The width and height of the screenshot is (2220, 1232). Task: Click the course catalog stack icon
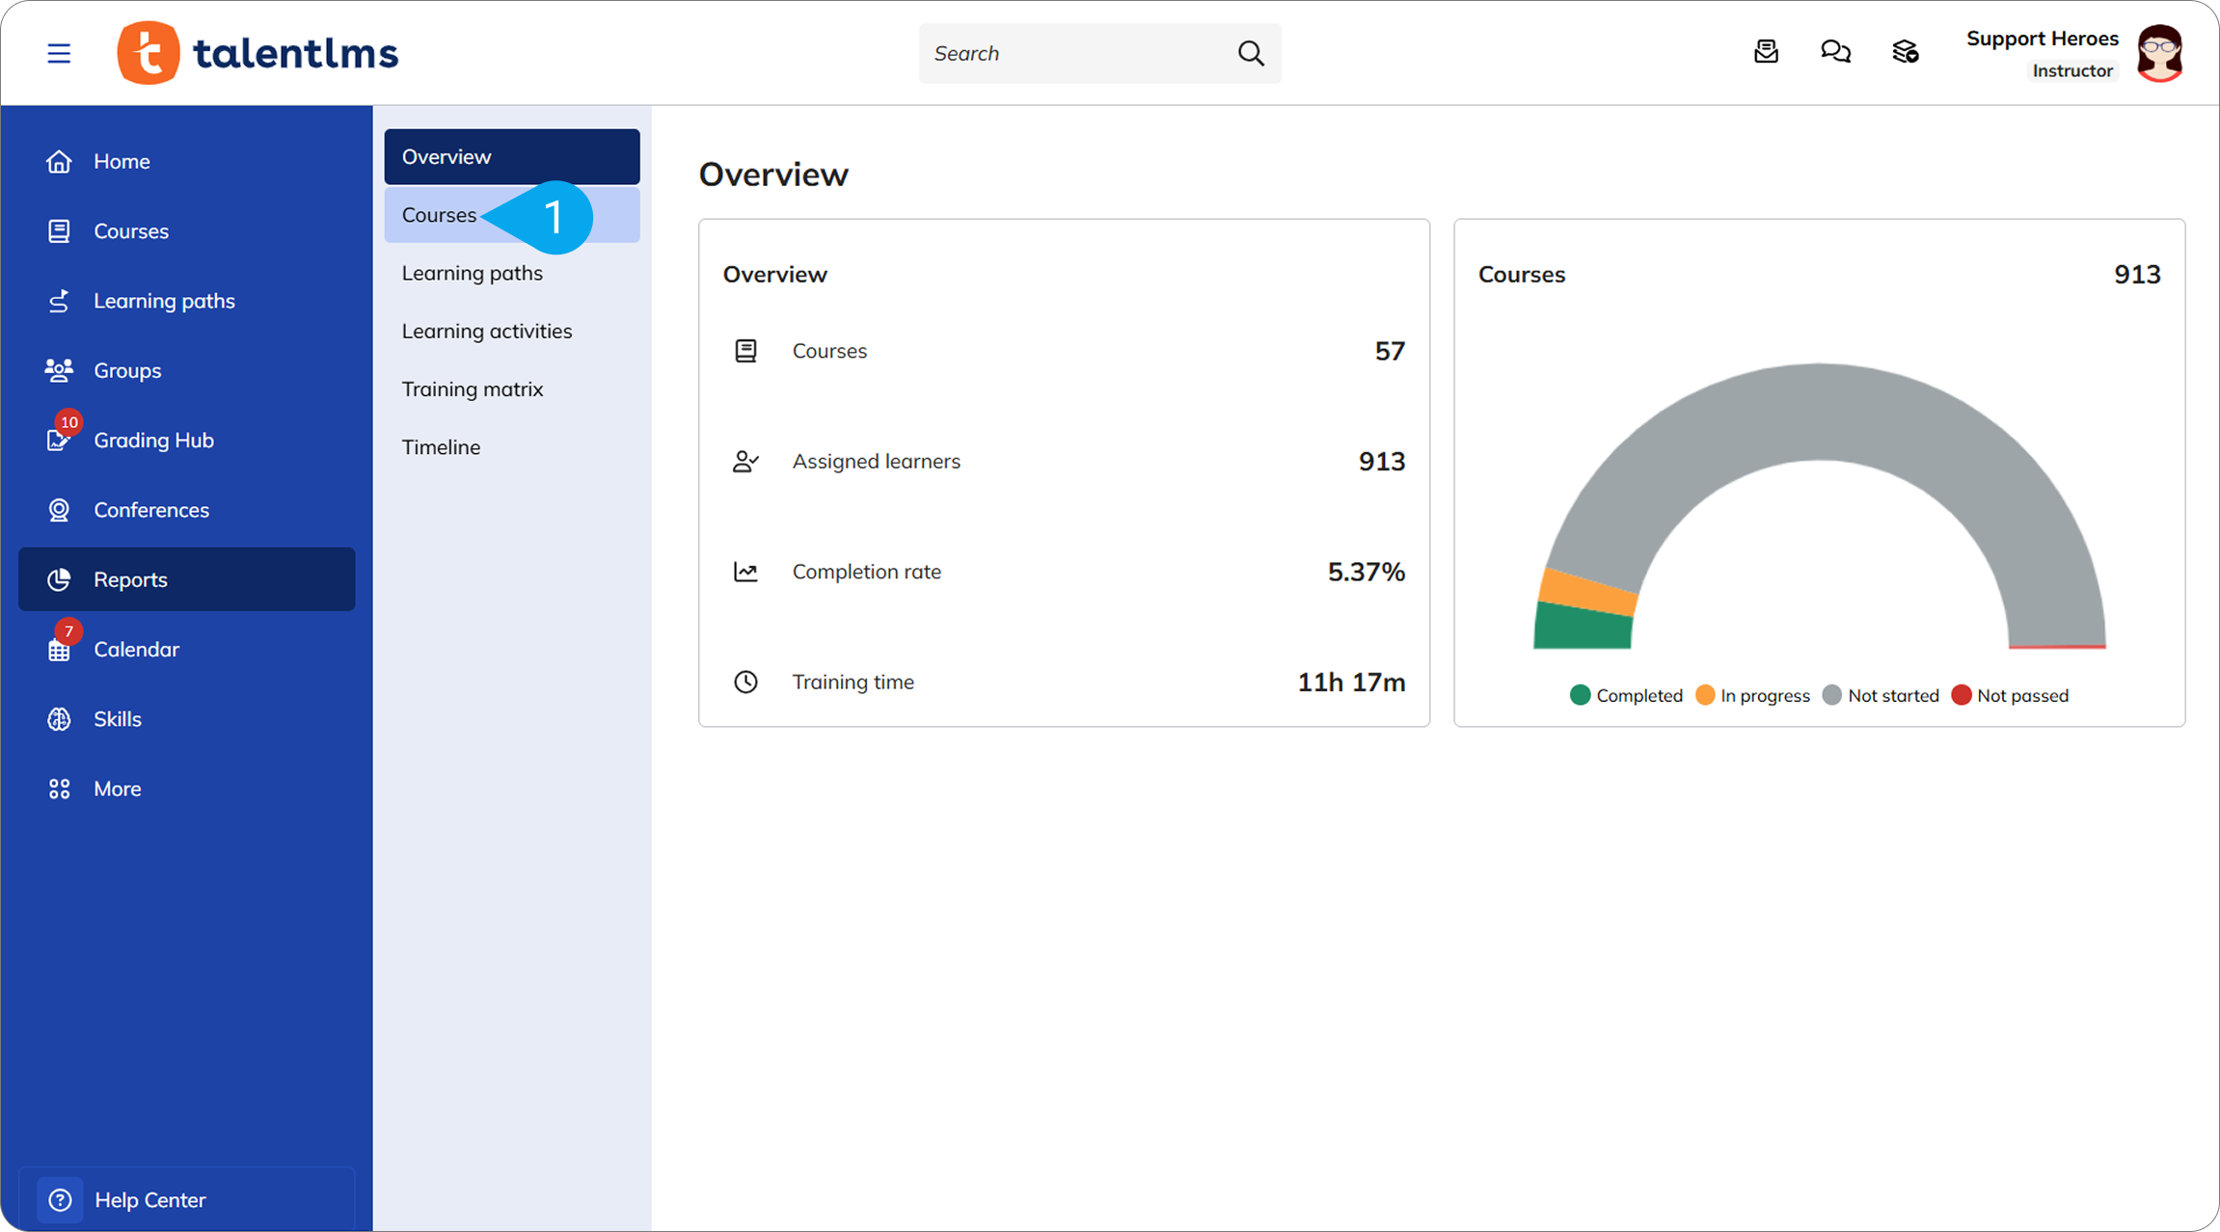click(1906, 52)
